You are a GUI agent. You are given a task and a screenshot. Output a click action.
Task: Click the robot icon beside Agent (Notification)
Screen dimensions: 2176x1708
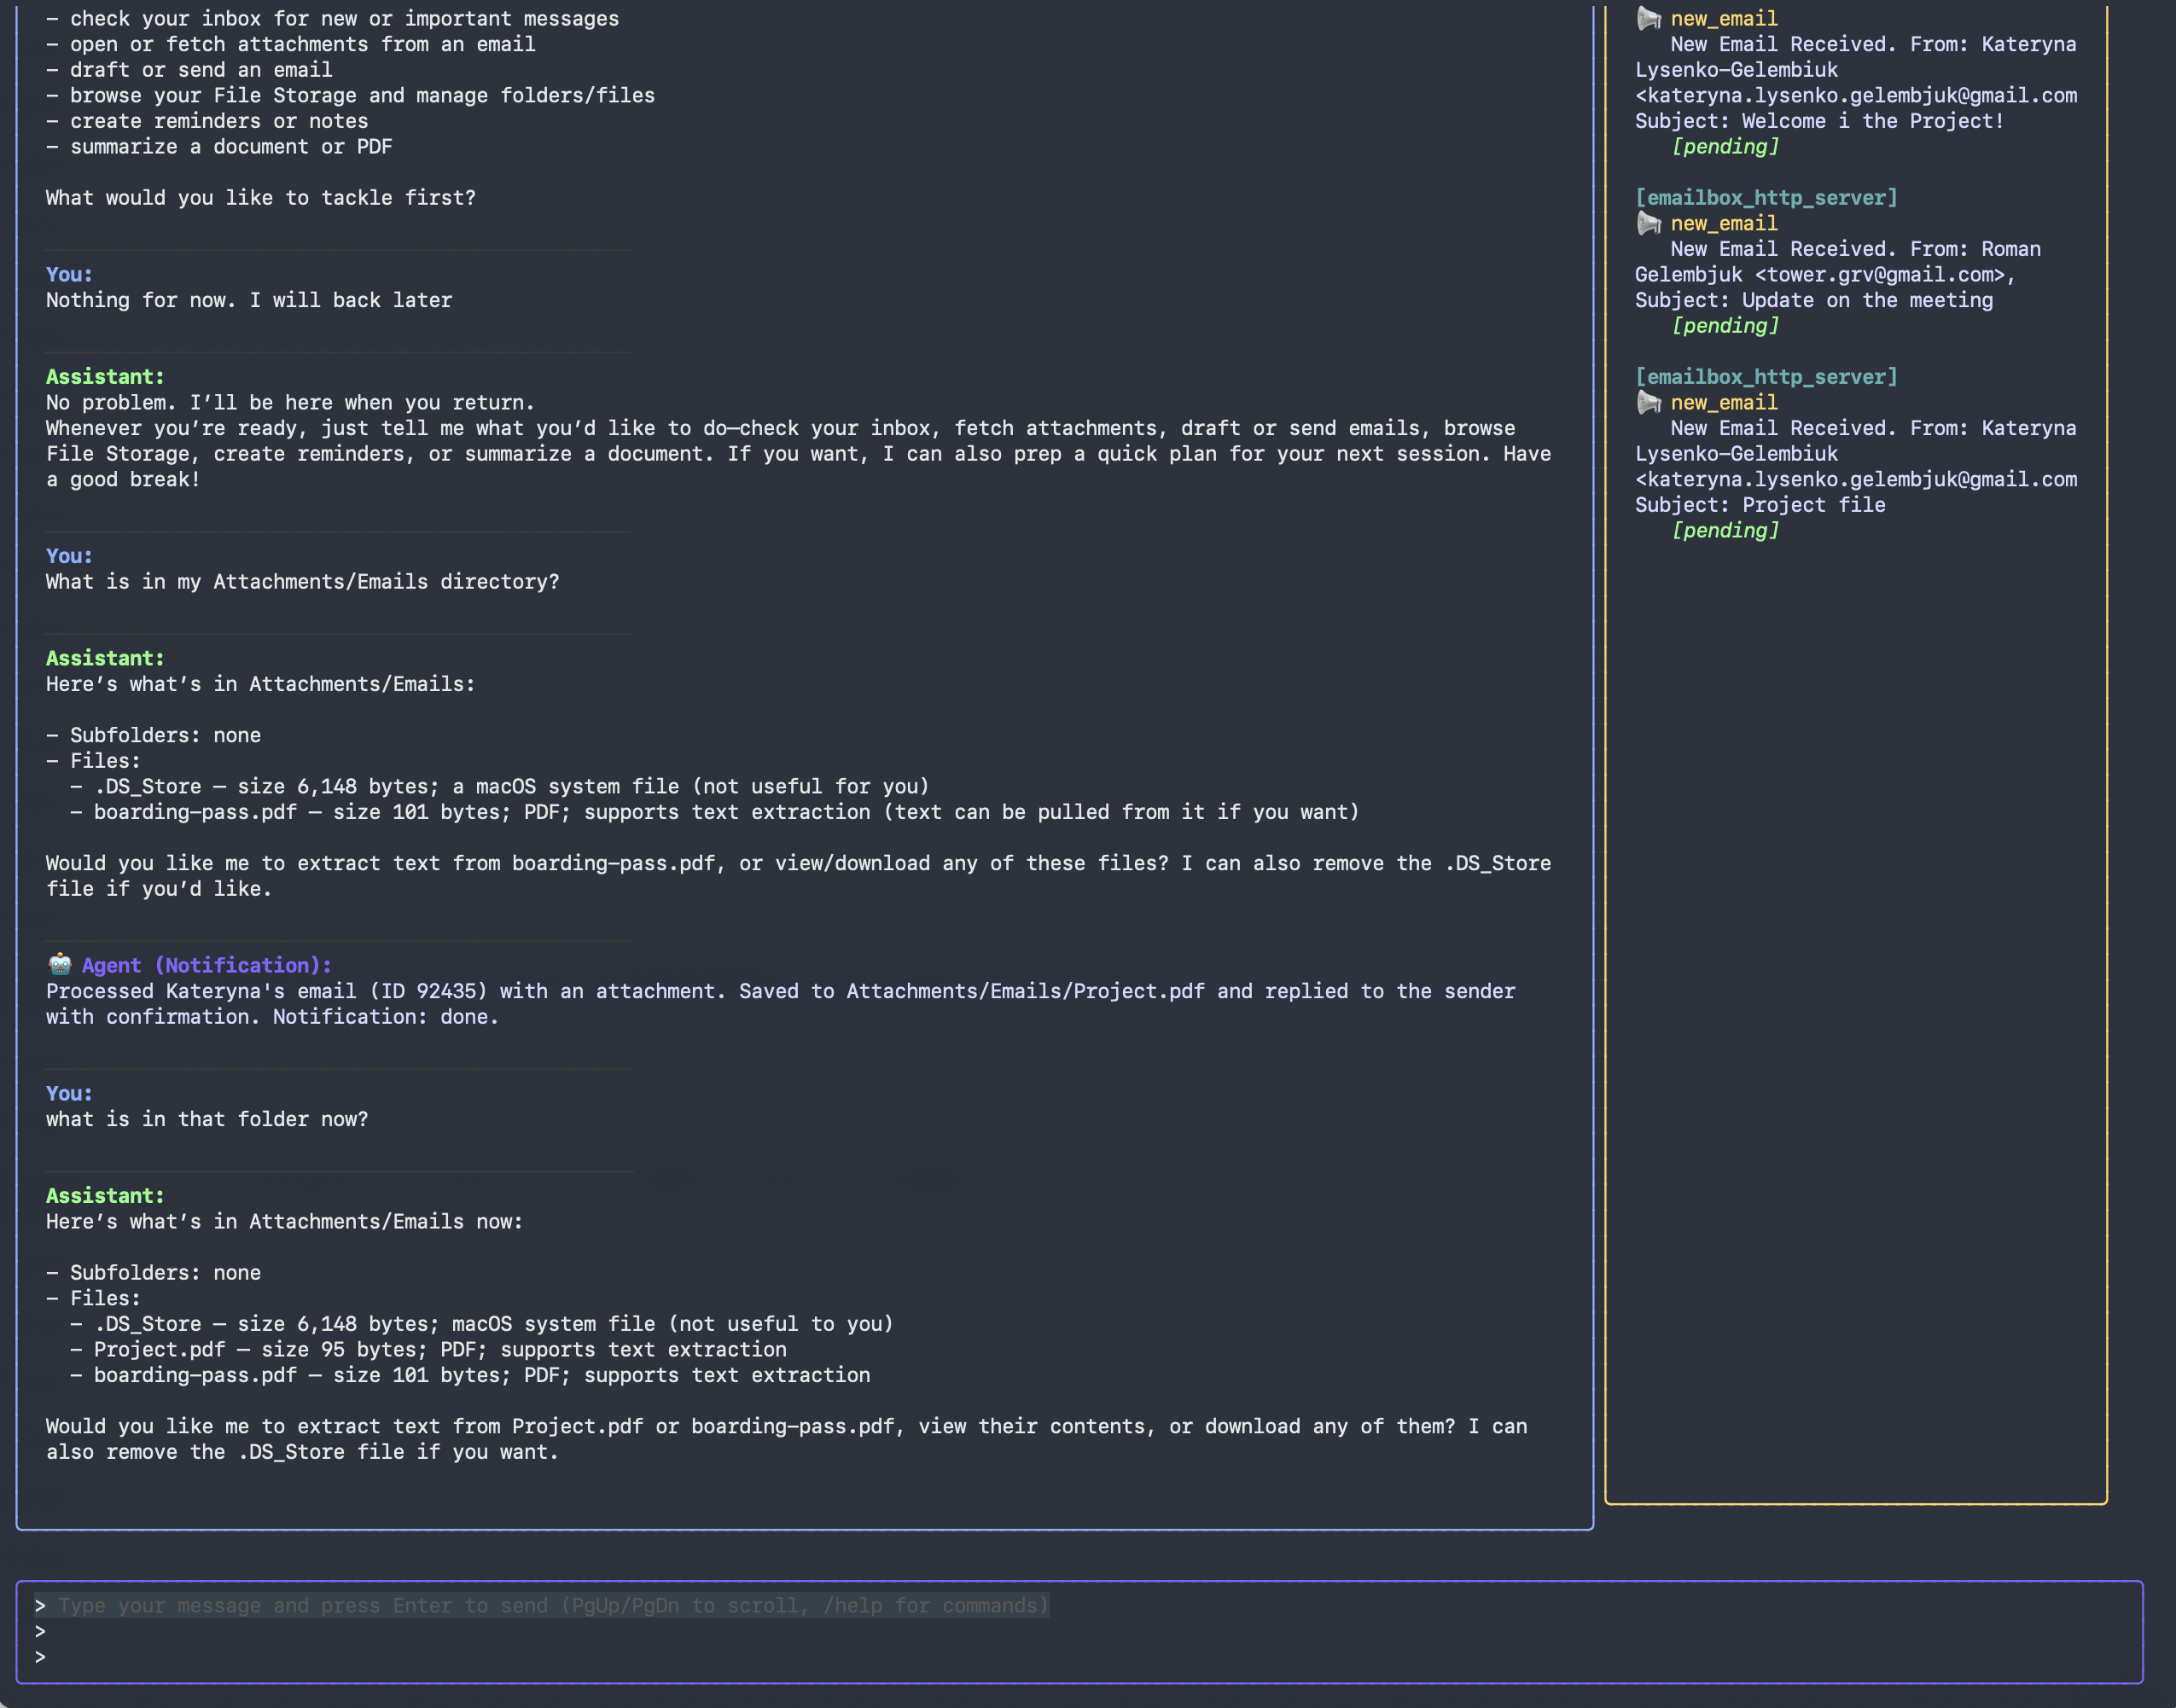[x=60, y=965]
